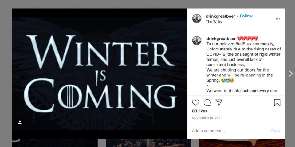Screen dimensions: 295x147
Task: Open the bottom-left grid thumbnail
Action: pos(55,143)
